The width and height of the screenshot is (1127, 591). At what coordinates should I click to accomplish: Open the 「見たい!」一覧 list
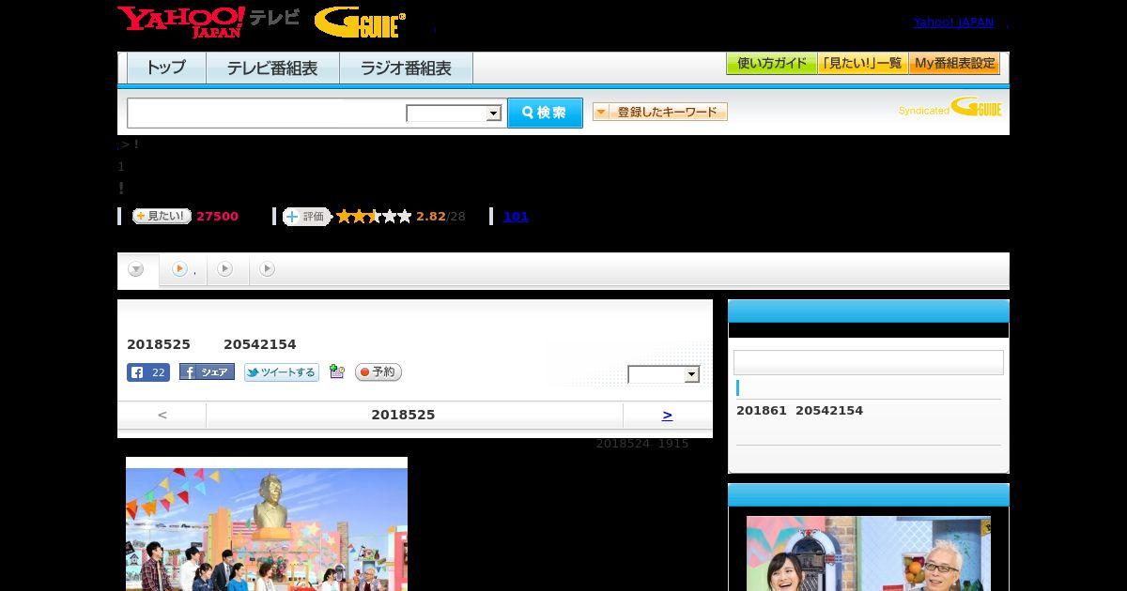point(862,64)
